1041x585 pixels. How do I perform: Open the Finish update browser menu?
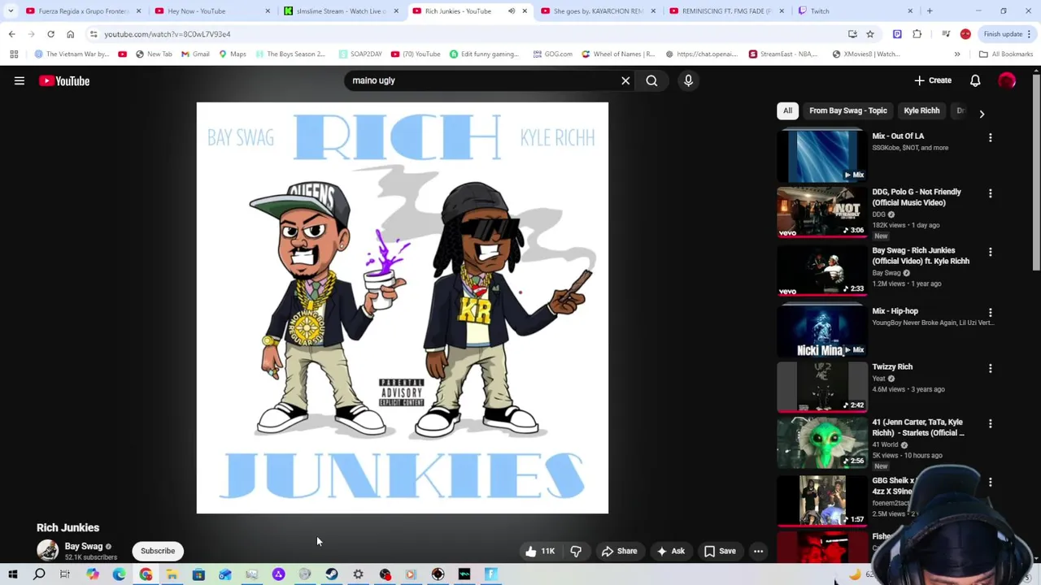click(x=1008, y=34)
